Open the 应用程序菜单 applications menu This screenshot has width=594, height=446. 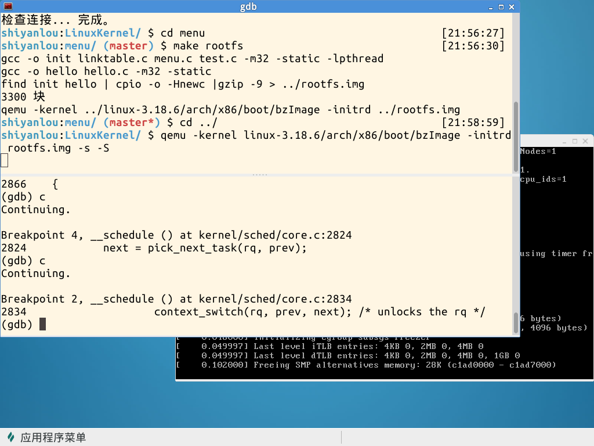(x=53, y=437)
